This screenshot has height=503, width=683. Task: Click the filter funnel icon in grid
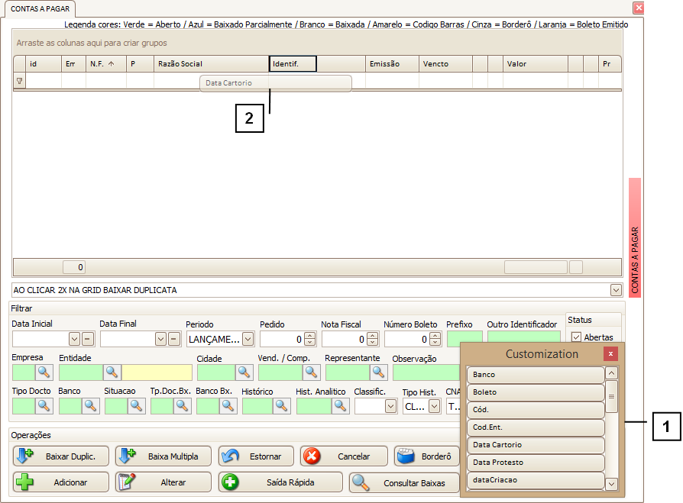tap(20, 81)
